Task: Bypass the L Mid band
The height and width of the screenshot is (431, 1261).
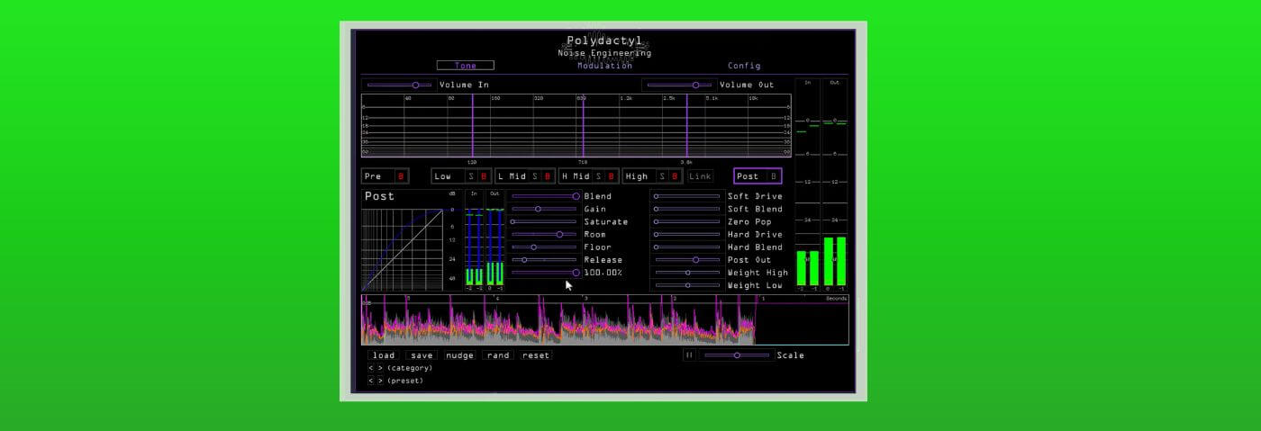Action: pyautogui.click(x=548, y=176)
